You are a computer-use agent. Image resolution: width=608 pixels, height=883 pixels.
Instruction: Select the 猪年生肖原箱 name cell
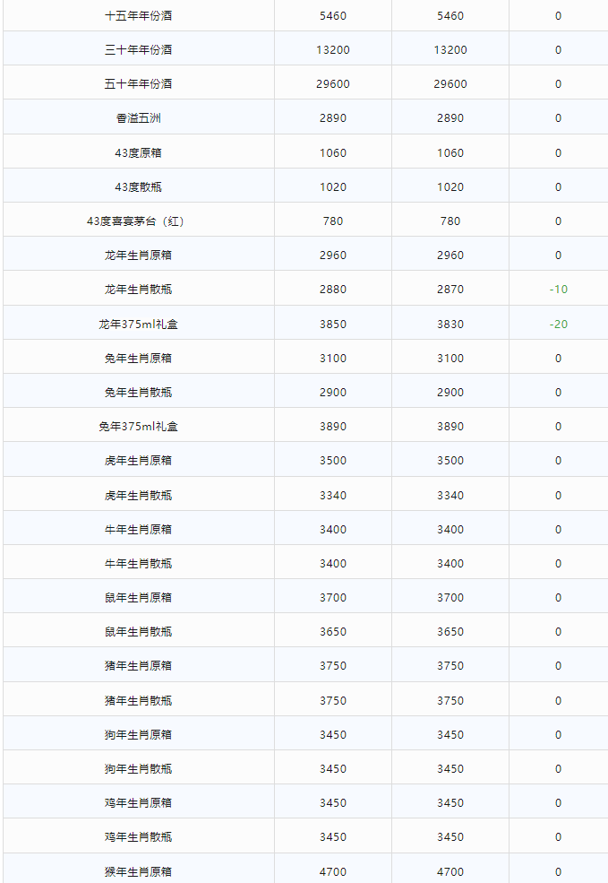(139, 666)
